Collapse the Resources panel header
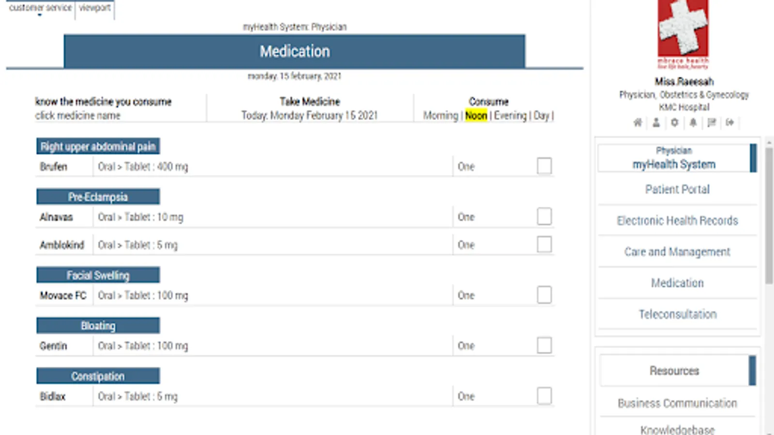774x435 pixels. [x=674, y=371]
